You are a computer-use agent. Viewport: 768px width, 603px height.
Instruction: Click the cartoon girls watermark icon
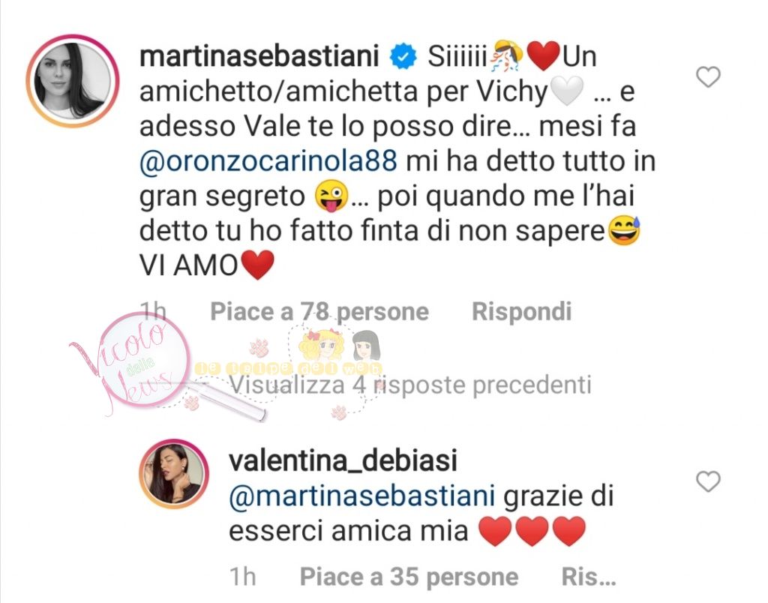click(x=340, y=346)
